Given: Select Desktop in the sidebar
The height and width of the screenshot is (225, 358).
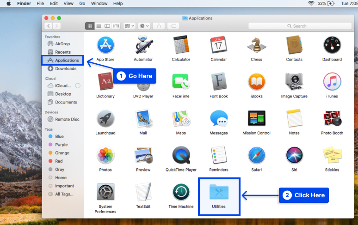Looking at the screenshot, I should (x=62, y=94).
